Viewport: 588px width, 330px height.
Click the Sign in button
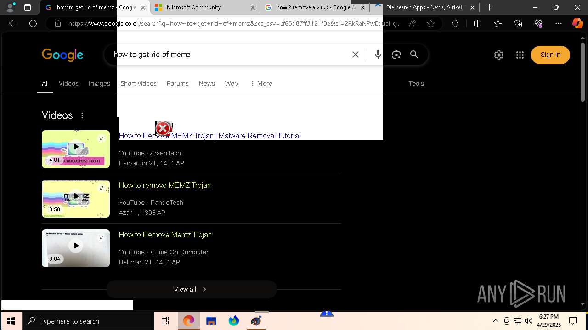[550, 55]
